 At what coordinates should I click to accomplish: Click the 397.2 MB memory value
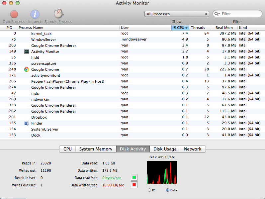pos(228,33)
